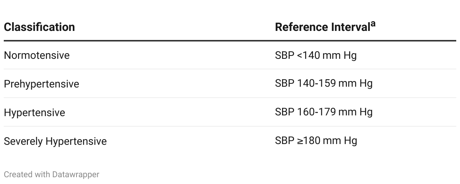Screen dimensions: 460x184
Task: Click the "SBP <140 mm Hg" value
Action: coord(316,55)
